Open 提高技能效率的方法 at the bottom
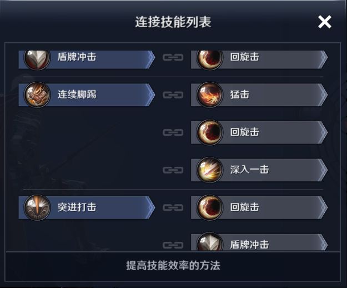347x288 pixels. [173, 266]
